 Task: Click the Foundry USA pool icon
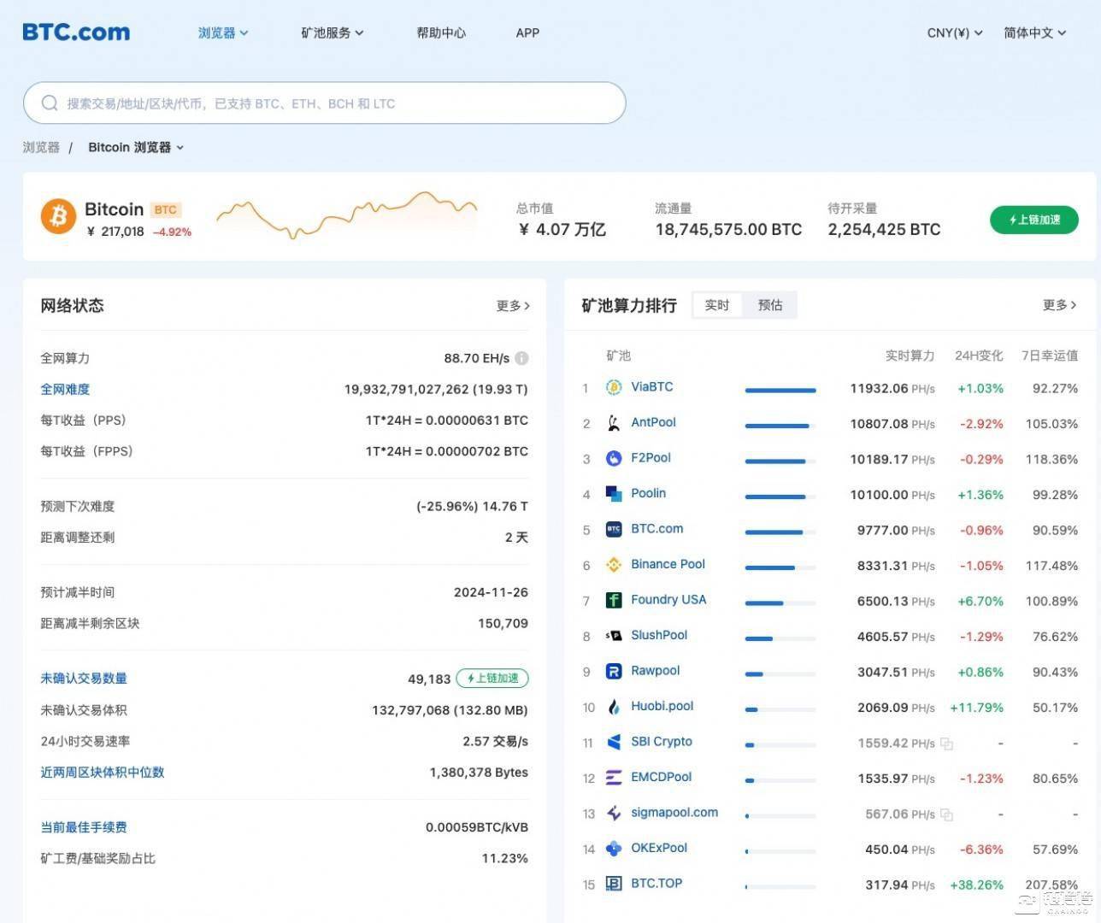614,600
